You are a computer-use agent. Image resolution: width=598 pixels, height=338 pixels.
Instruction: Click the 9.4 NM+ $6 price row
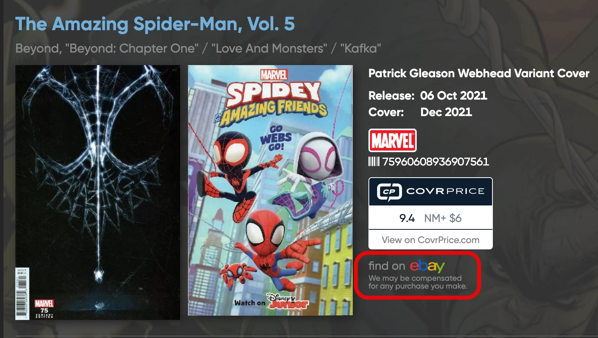coord(430,218)
